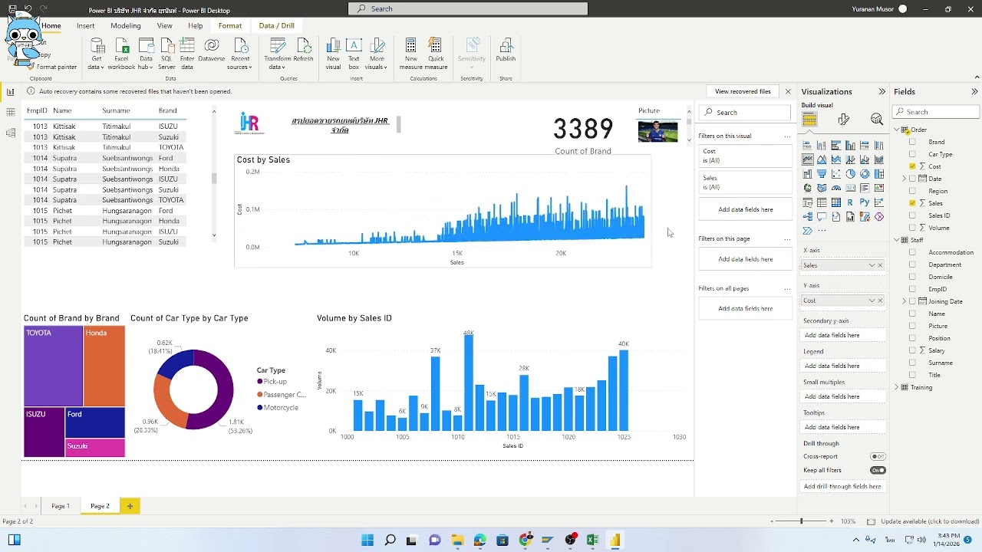The width and height of the screenshot is (982, 552).
Task: Open the X-axis Sales field dropdown
Action: coord(872,265)
